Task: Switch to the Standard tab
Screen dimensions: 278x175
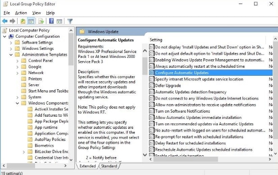Action: [x=109, y=166]
